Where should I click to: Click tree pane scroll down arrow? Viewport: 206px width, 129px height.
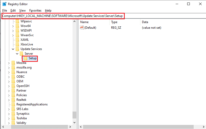75,123
